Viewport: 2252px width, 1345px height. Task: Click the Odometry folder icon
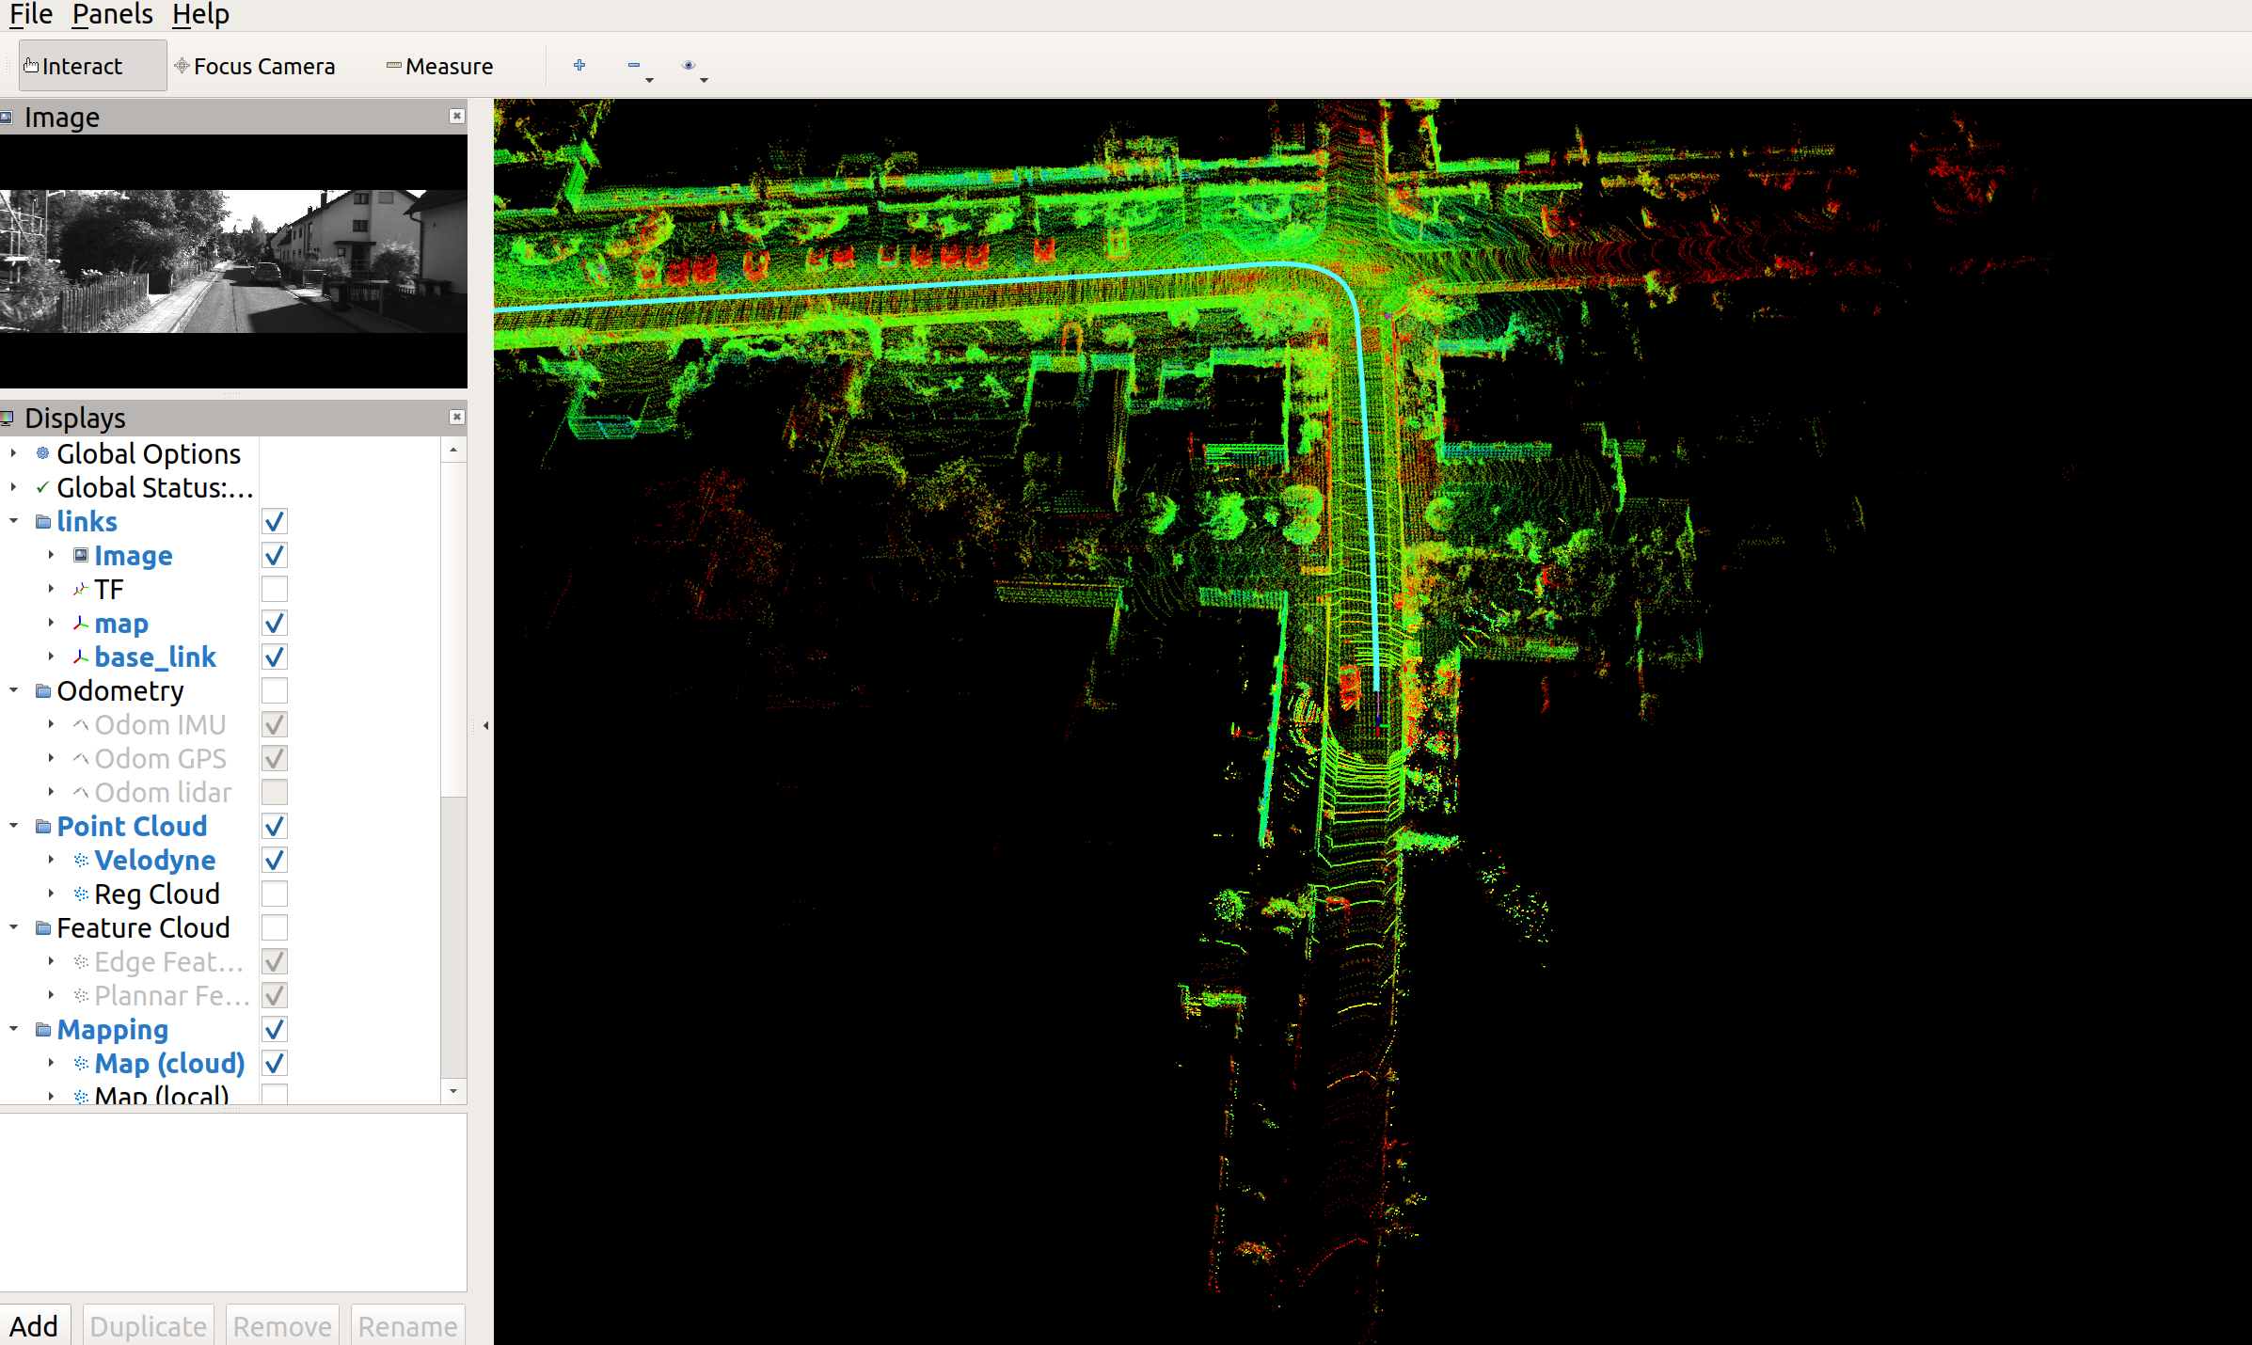(42, 690)
